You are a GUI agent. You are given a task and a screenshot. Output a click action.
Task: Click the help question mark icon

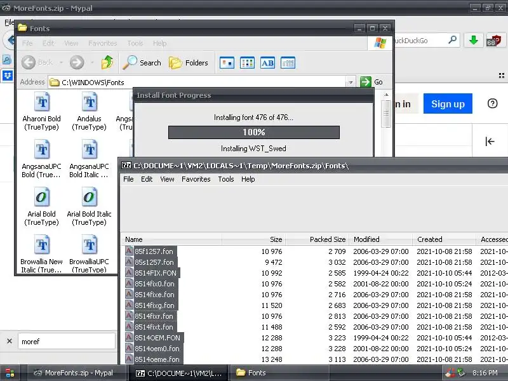(493, 104)
